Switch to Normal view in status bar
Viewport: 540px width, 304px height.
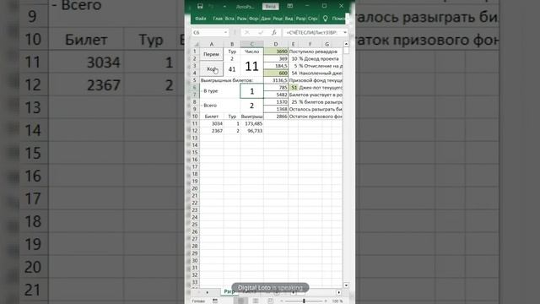240,301
